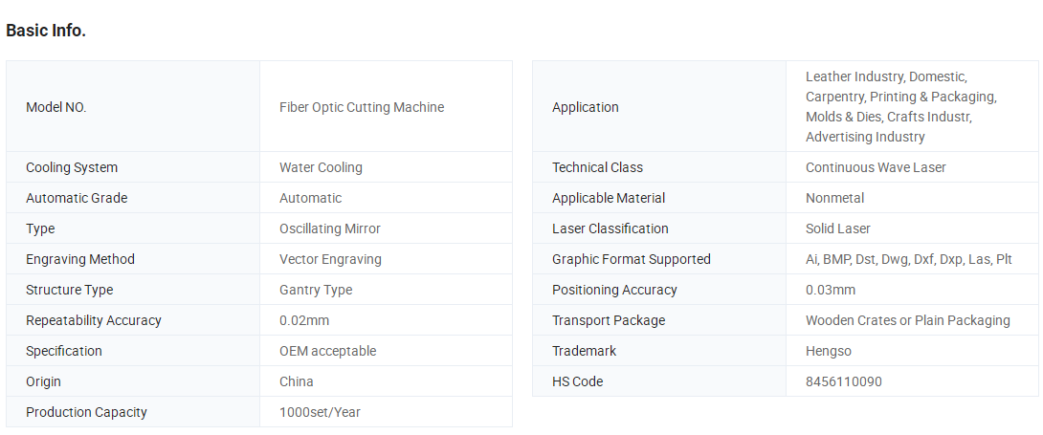Select the Solid Laser classification value
This screenshot has width=1043, height=435.
pos(838,228)
